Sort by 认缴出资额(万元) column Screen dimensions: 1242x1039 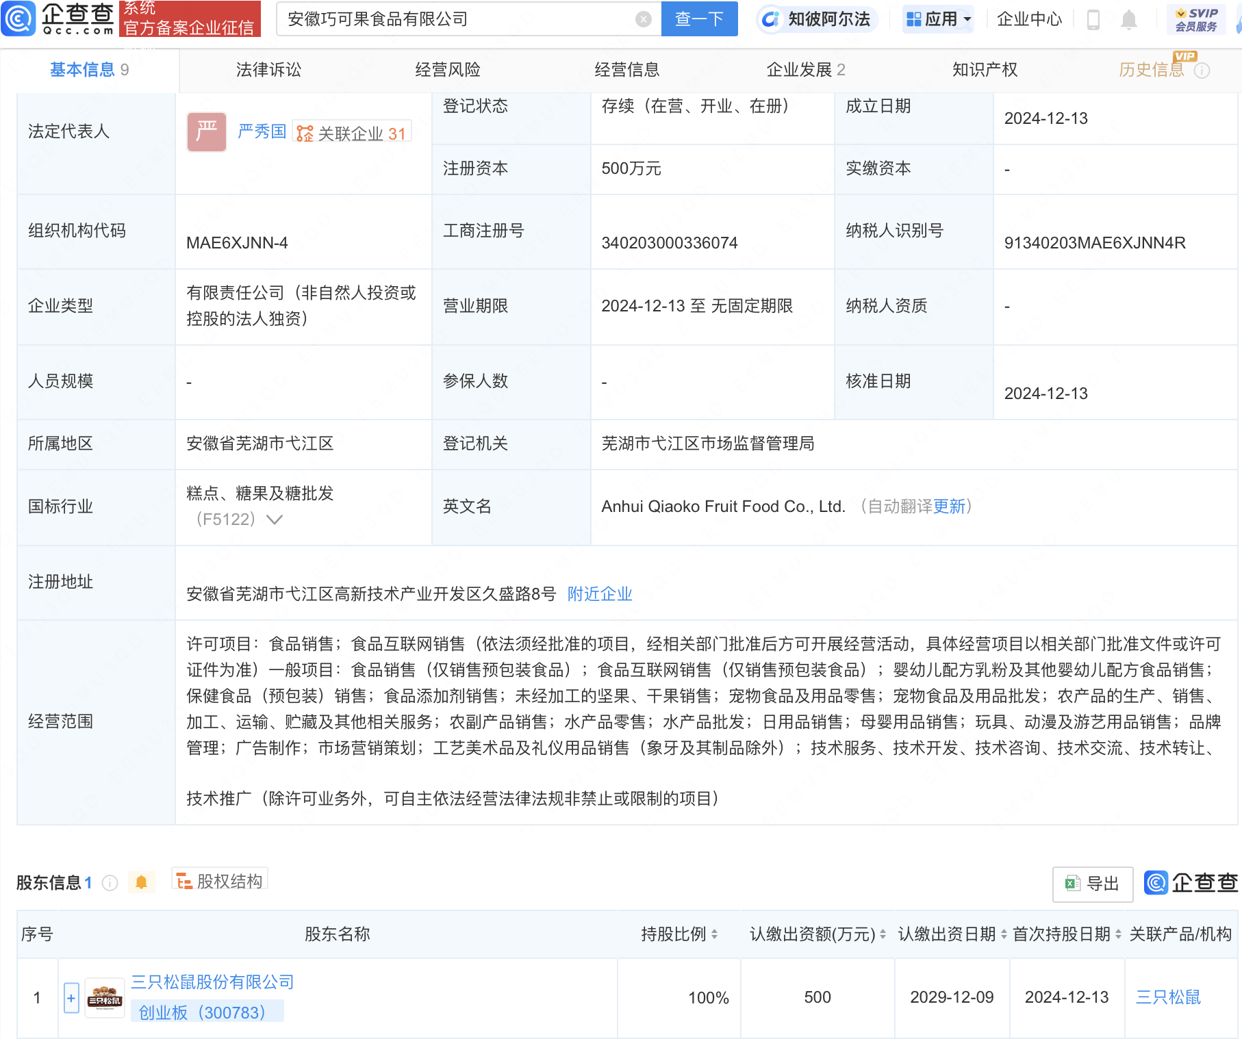[883, 934]
